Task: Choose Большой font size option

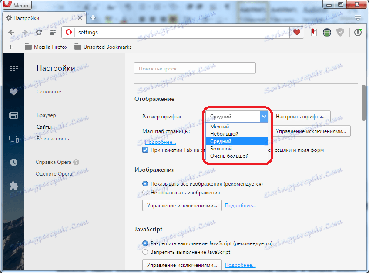Action: [237, 149]
